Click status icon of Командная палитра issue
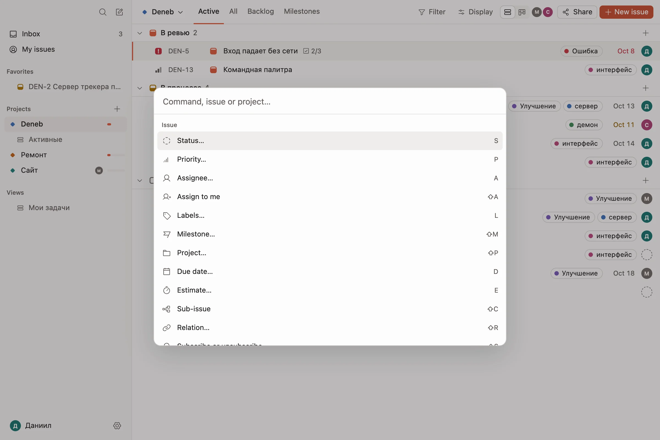660x440 pixels. (x=213, y=70)
